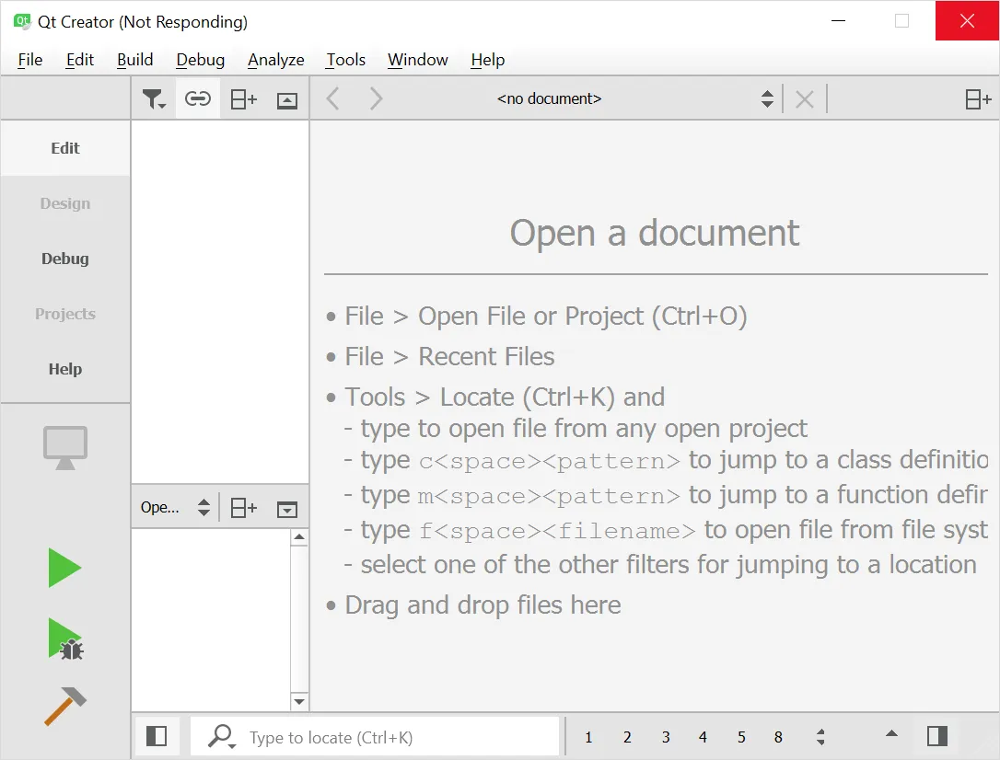The width and height of the screenshot is (1000, 760).
Task: Click the Qt Creator title bar logo
Action: pos(22,22)
